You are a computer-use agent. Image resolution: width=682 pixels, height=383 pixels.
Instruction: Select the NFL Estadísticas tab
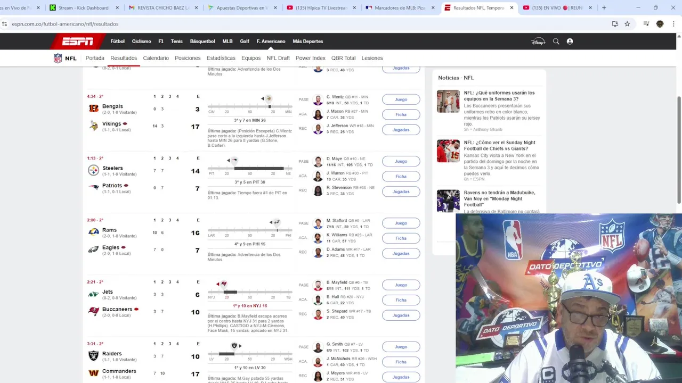pos(221,58)
